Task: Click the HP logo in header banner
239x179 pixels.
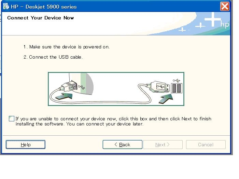Action: (x=225, y=25)
